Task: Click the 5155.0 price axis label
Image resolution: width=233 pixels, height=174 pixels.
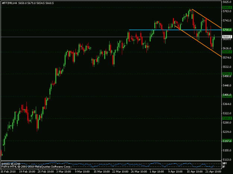Action: click(227, 150)
